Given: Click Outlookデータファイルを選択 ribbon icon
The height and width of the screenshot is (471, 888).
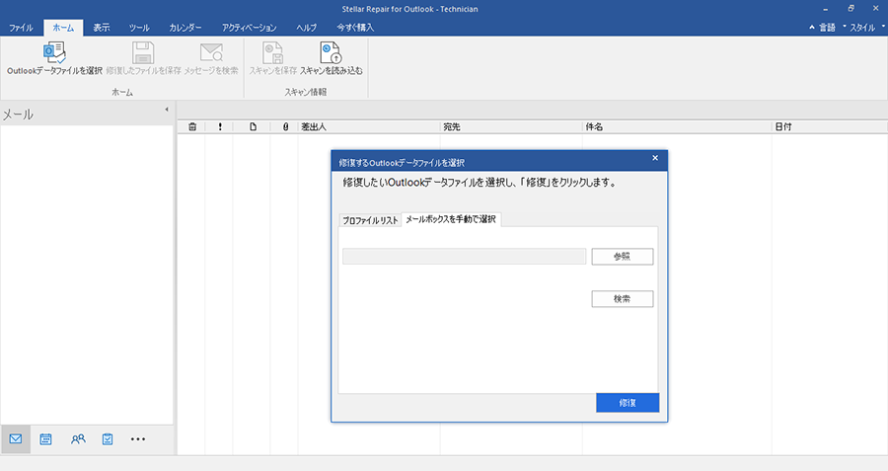Looking at the screenshot, I should 54,52.
